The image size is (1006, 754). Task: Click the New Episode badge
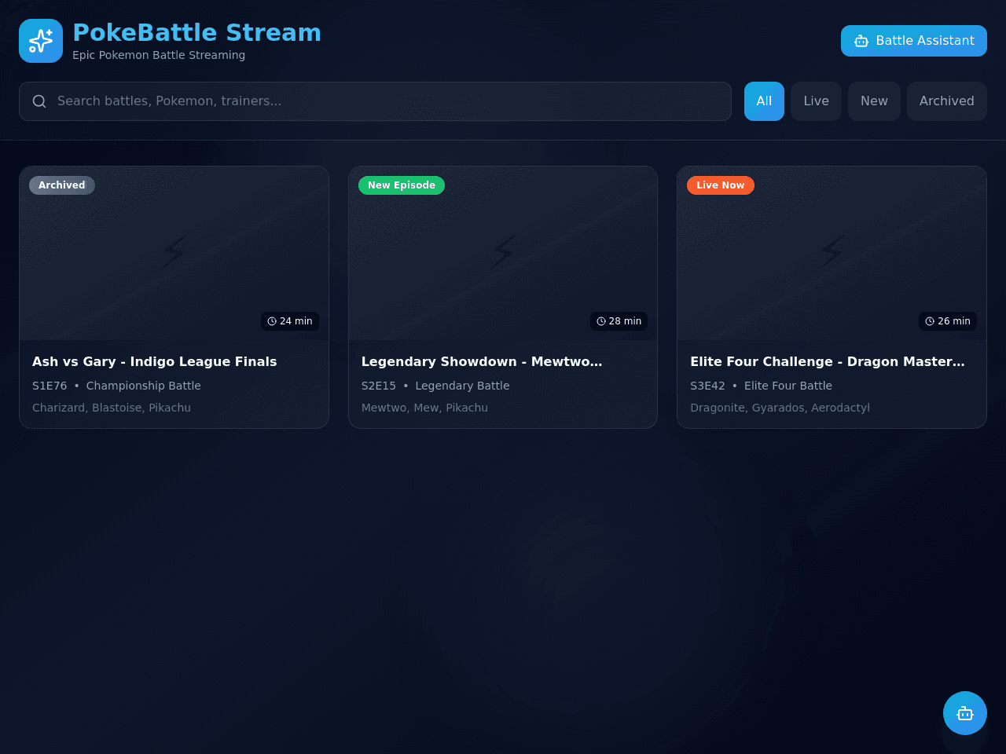(402, 185)
